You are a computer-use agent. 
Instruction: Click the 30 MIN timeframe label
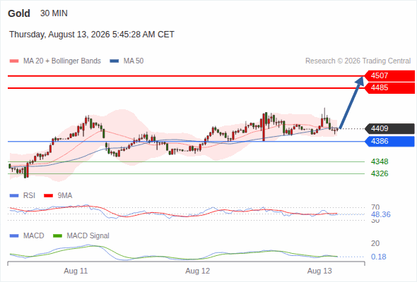coord(54,13)
